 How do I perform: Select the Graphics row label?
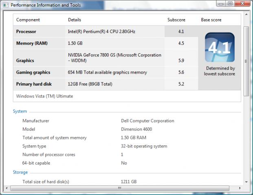[x=25, y=61]
